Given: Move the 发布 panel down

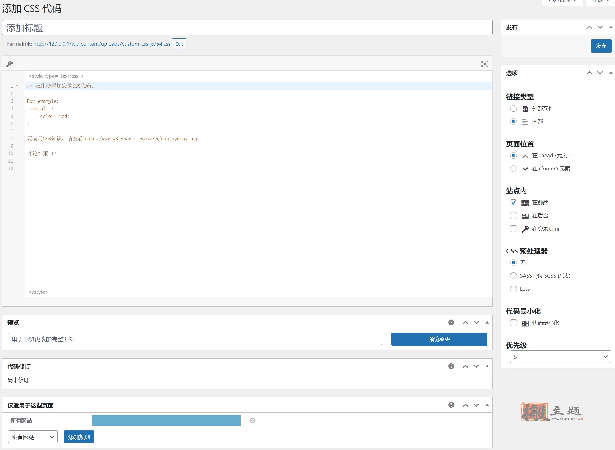Looking at the screenshot, I should (600, 27).
